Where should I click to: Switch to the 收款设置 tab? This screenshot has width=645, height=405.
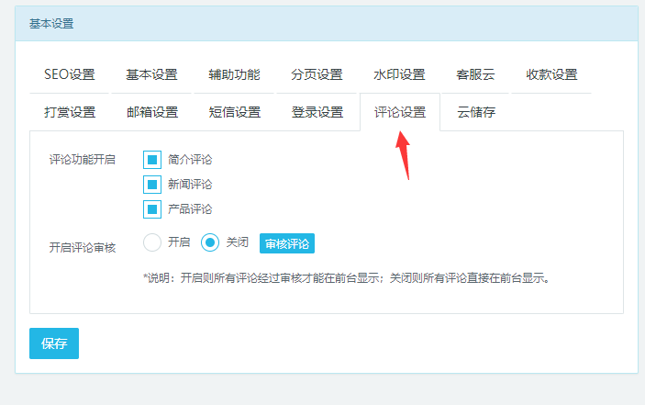pos(551,75)
